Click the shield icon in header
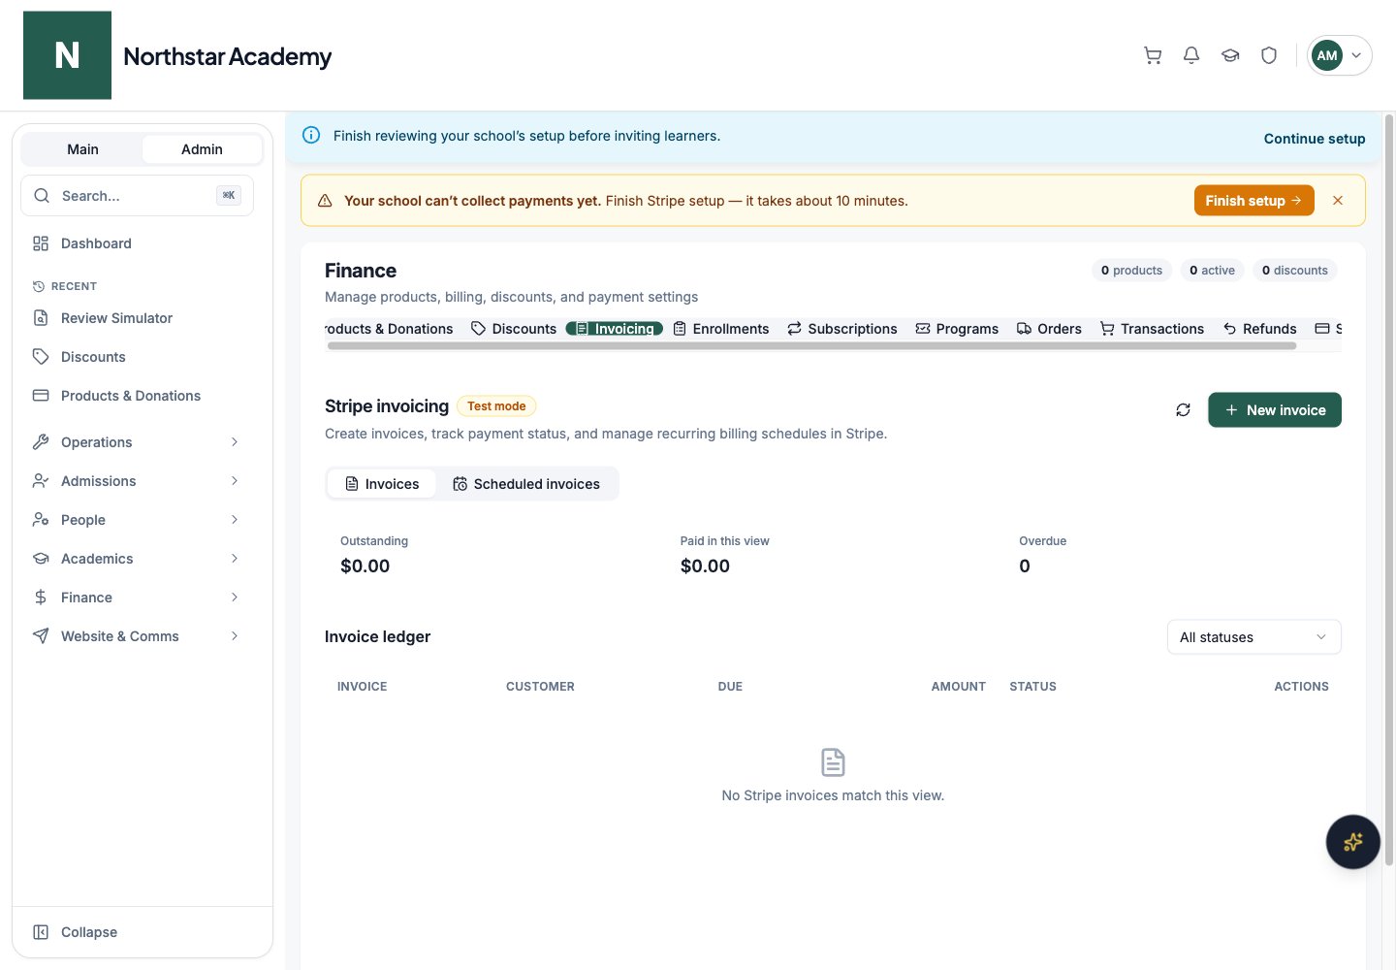 [1269, 55]
